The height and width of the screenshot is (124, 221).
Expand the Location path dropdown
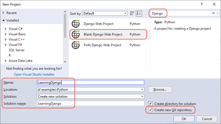coord(142,90)
